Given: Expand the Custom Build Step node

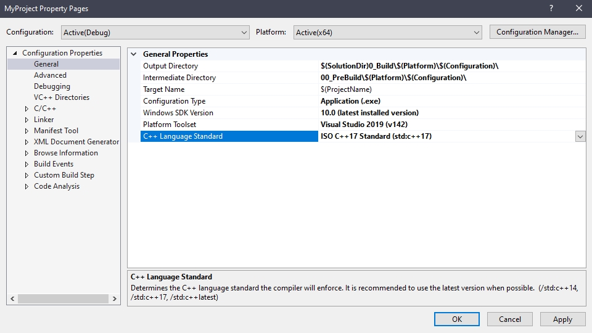Looking at the screenshot, I should 27,175.
